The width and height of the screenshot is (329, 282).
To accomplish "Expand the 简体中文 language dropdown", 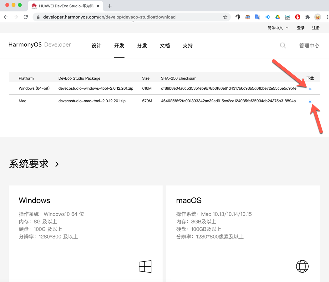I will click(278, 28).
